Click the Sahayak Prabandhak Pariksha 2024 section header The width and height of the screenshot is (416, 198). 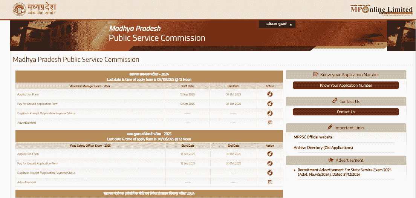[149, 77]
